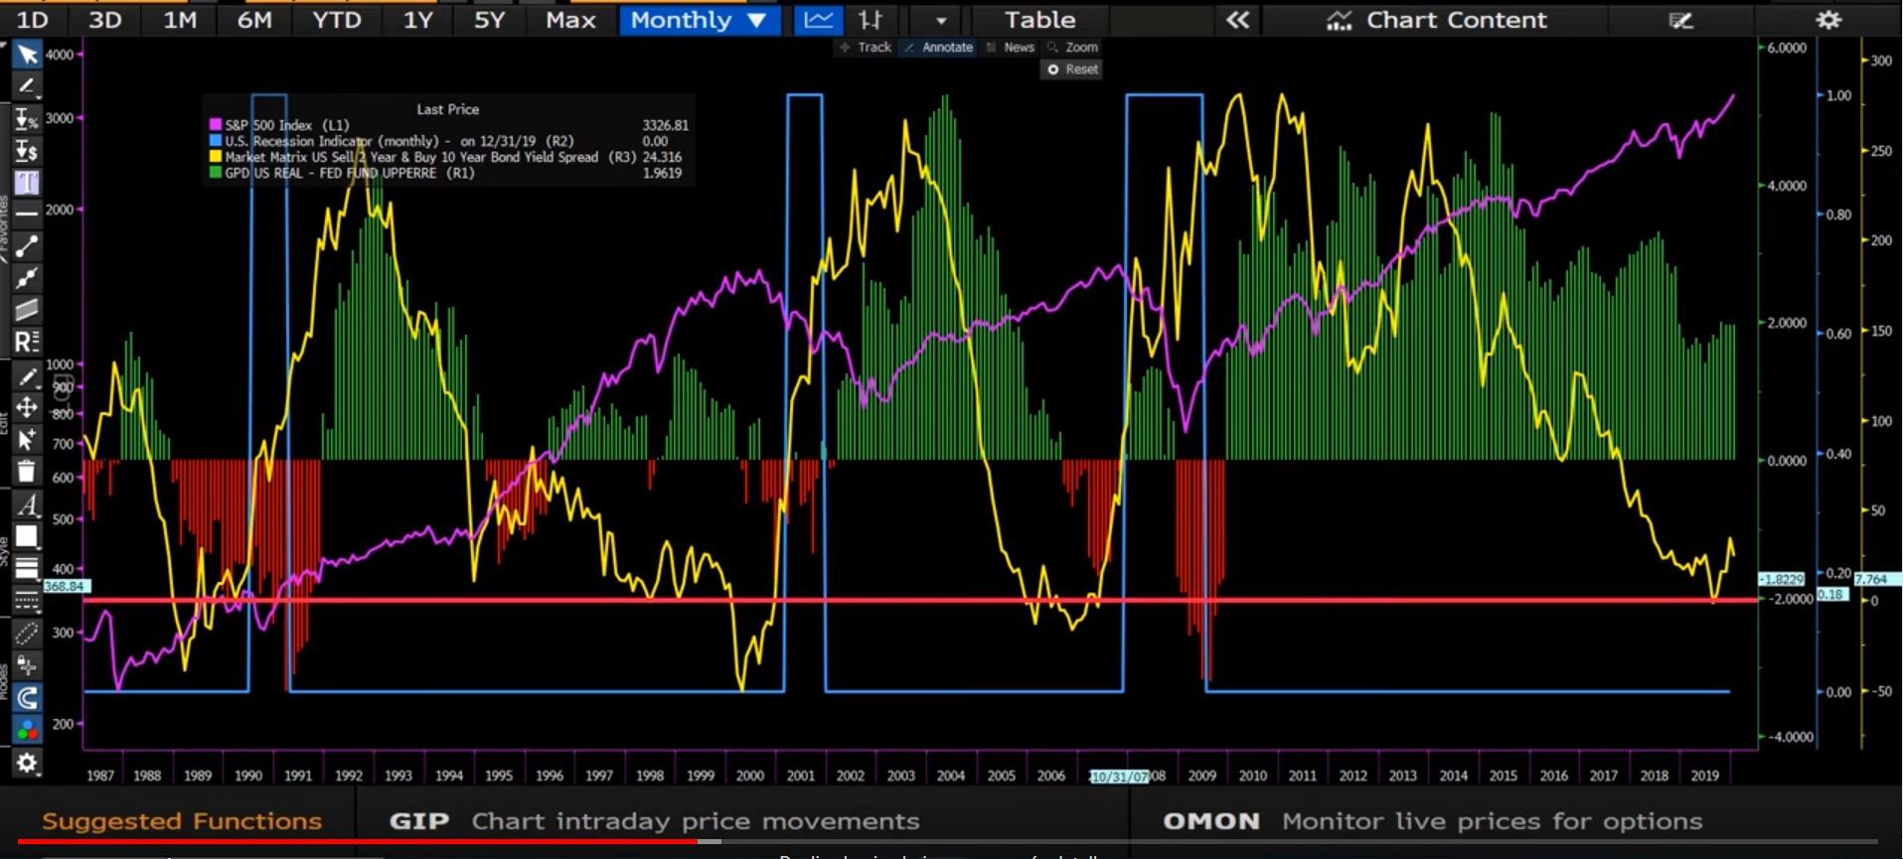Switch to bar chart type

[x=871, y=20]
